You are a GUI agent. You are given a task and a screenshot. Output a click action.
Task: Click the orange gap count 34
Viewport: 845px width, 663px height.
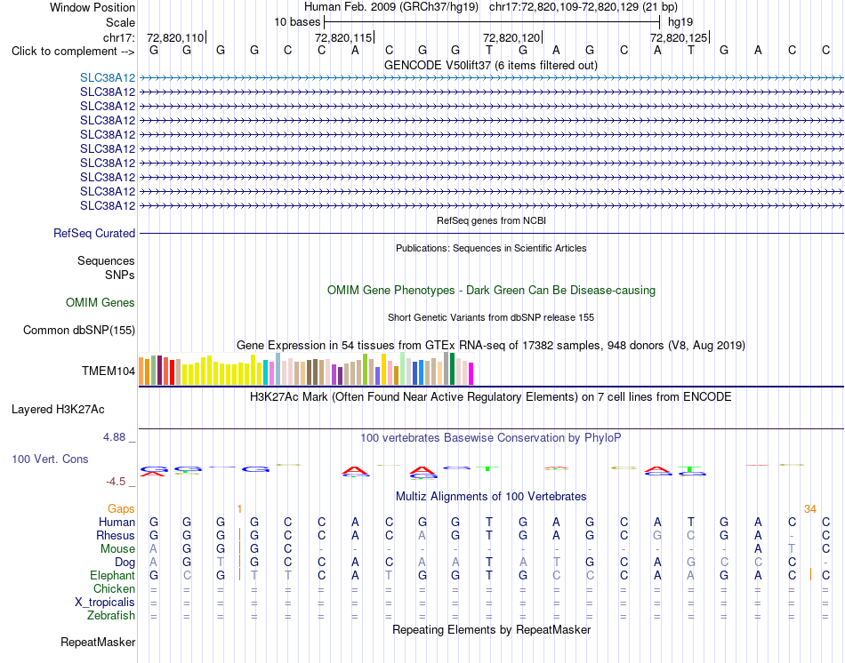[810, 509]
